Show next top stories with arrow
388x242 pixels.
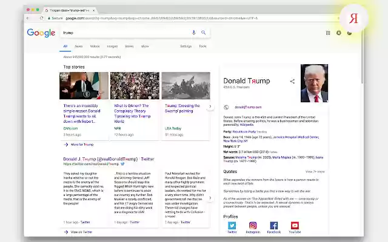tap(210, 106)
